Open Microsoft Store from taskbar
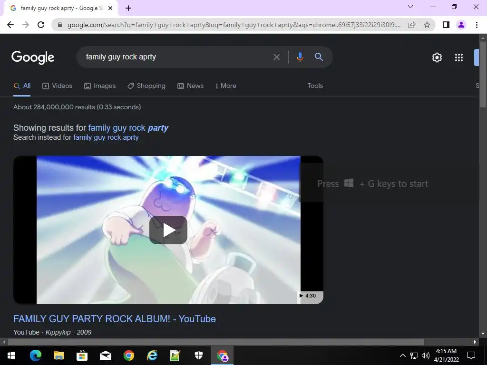 click(82, 355)
